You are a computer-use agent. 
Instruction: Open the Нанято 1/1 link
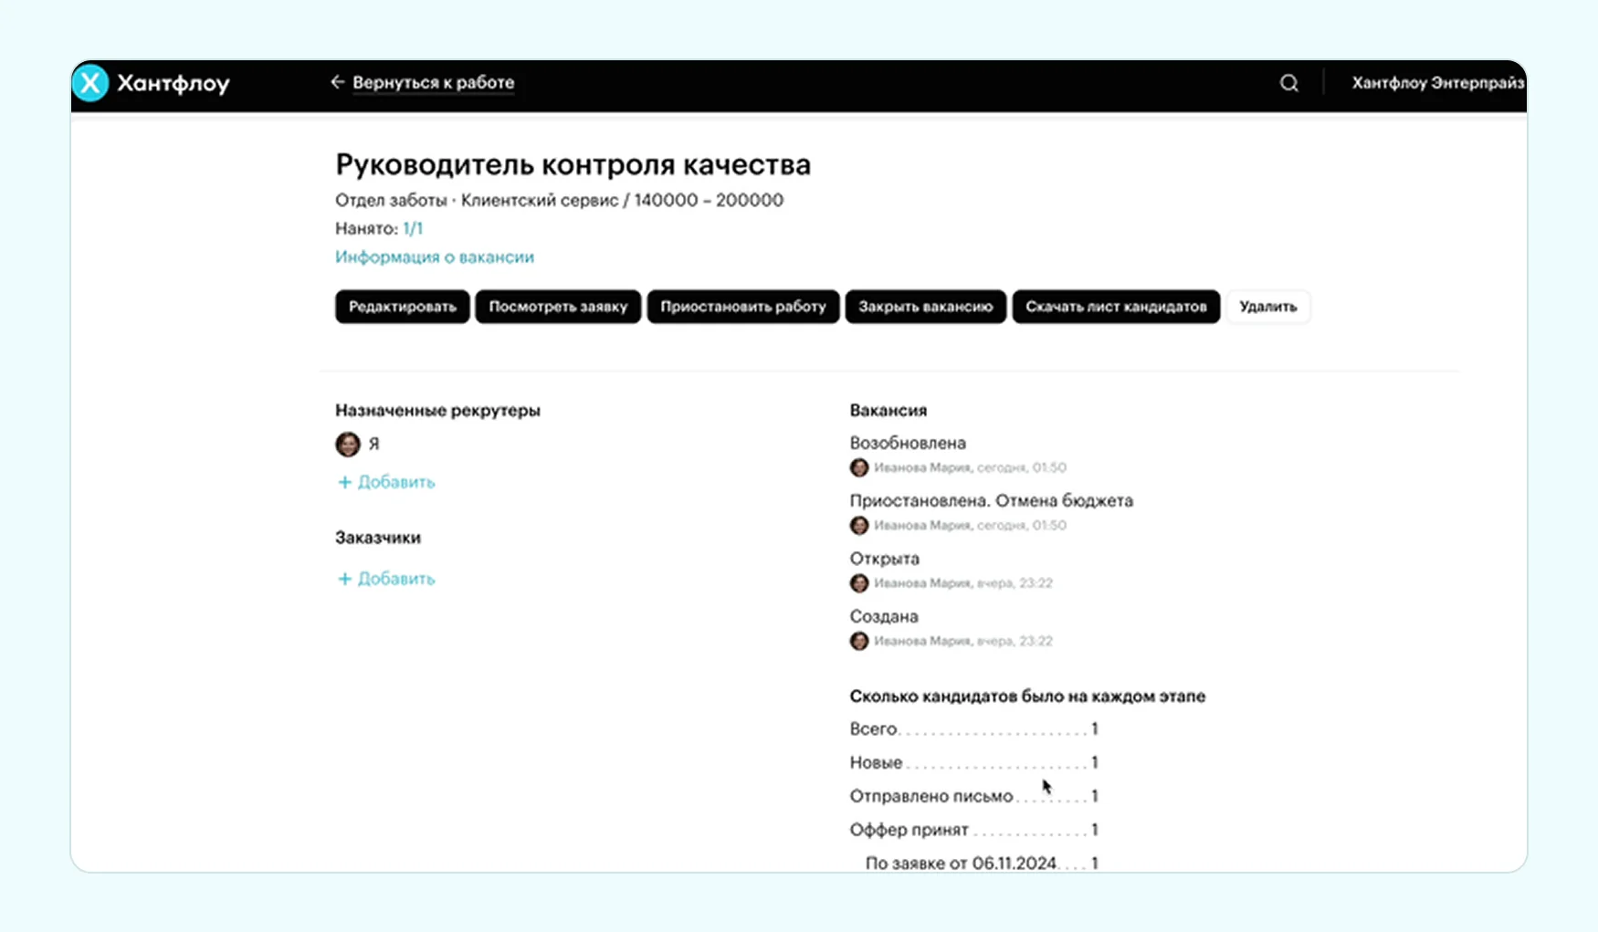tap(413, 228)
